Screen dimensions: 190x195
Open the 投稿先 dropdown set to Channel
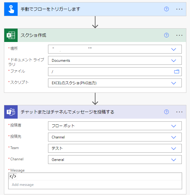pyautogui.click(x=174, y=137)
